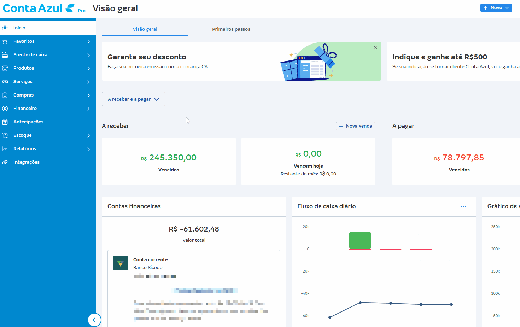Click the Integrações link icon
This screenshot has height=327, width=520.
point(5,162)
